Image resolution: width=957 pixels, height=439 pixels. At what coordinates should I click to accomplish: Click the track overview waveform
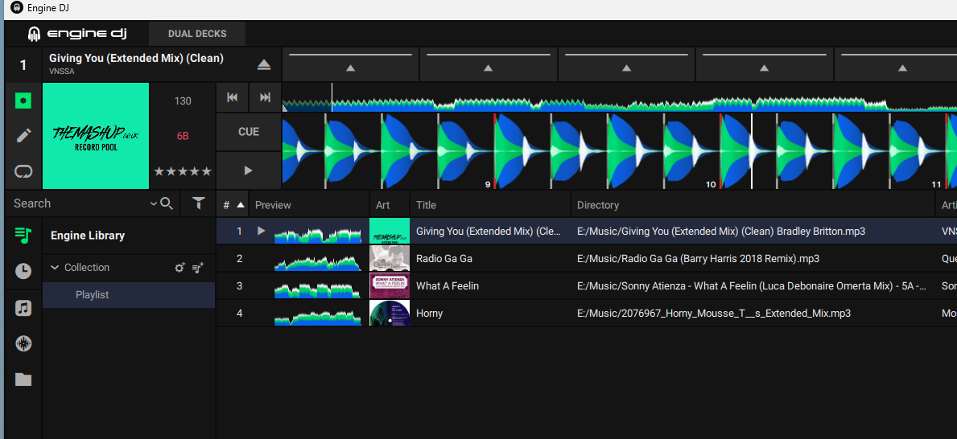619,98
